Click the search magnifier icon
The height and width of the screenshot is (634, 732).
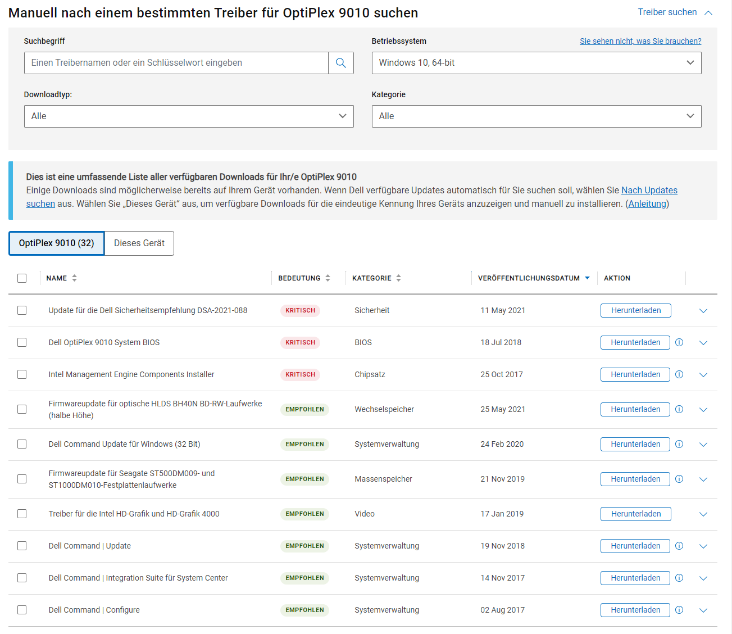(x=340, y=63)
